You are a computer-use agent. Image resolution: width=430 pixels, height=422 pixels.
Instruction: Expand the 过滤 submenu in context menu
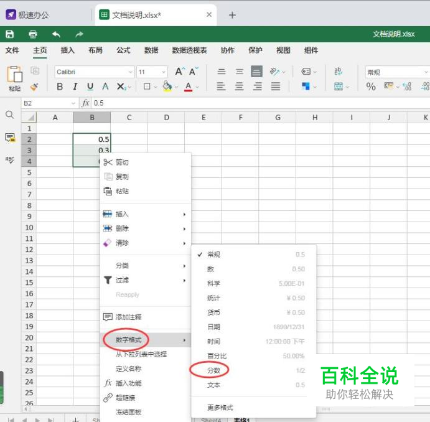145,280
